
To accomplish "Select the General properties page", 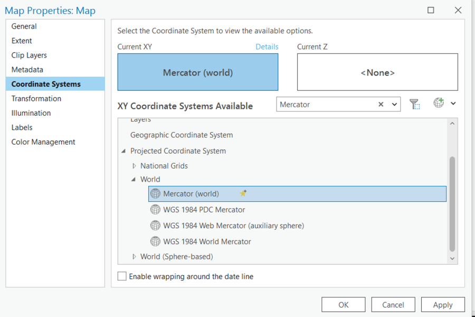I will (24, 26).
